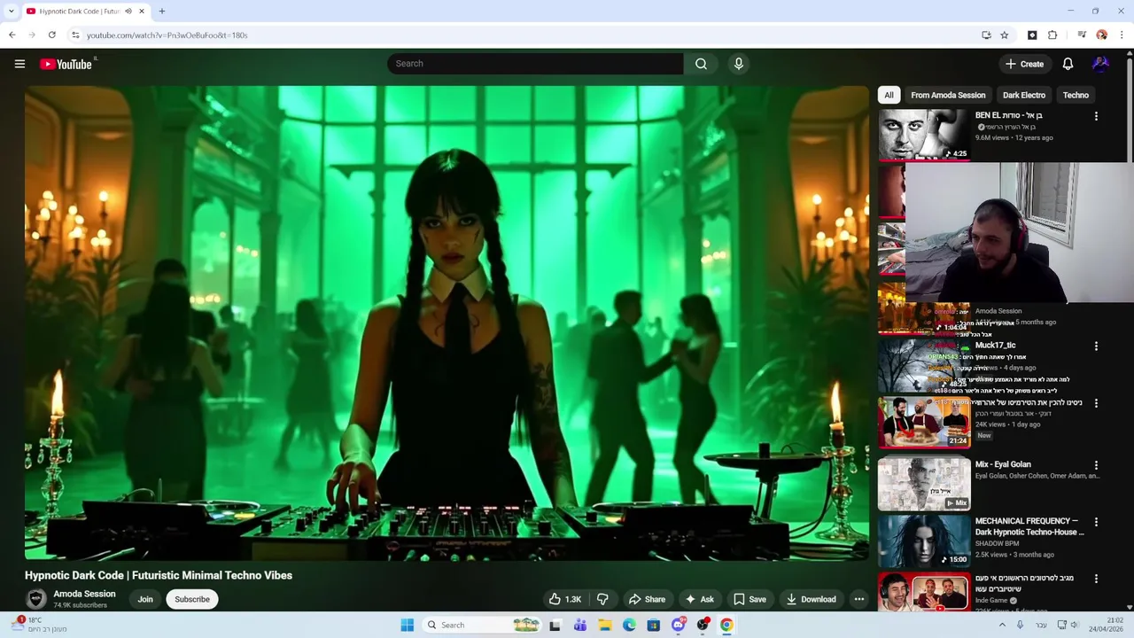This screenshot has width=1134, height=638.
Task: Click the Create button
Action: (x=1024, y=64)
